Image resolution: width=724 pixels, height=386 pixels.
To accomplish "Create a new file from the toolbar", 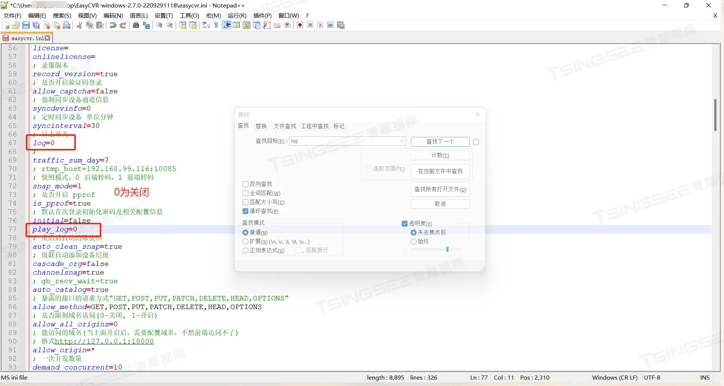I will pos(6,25).
